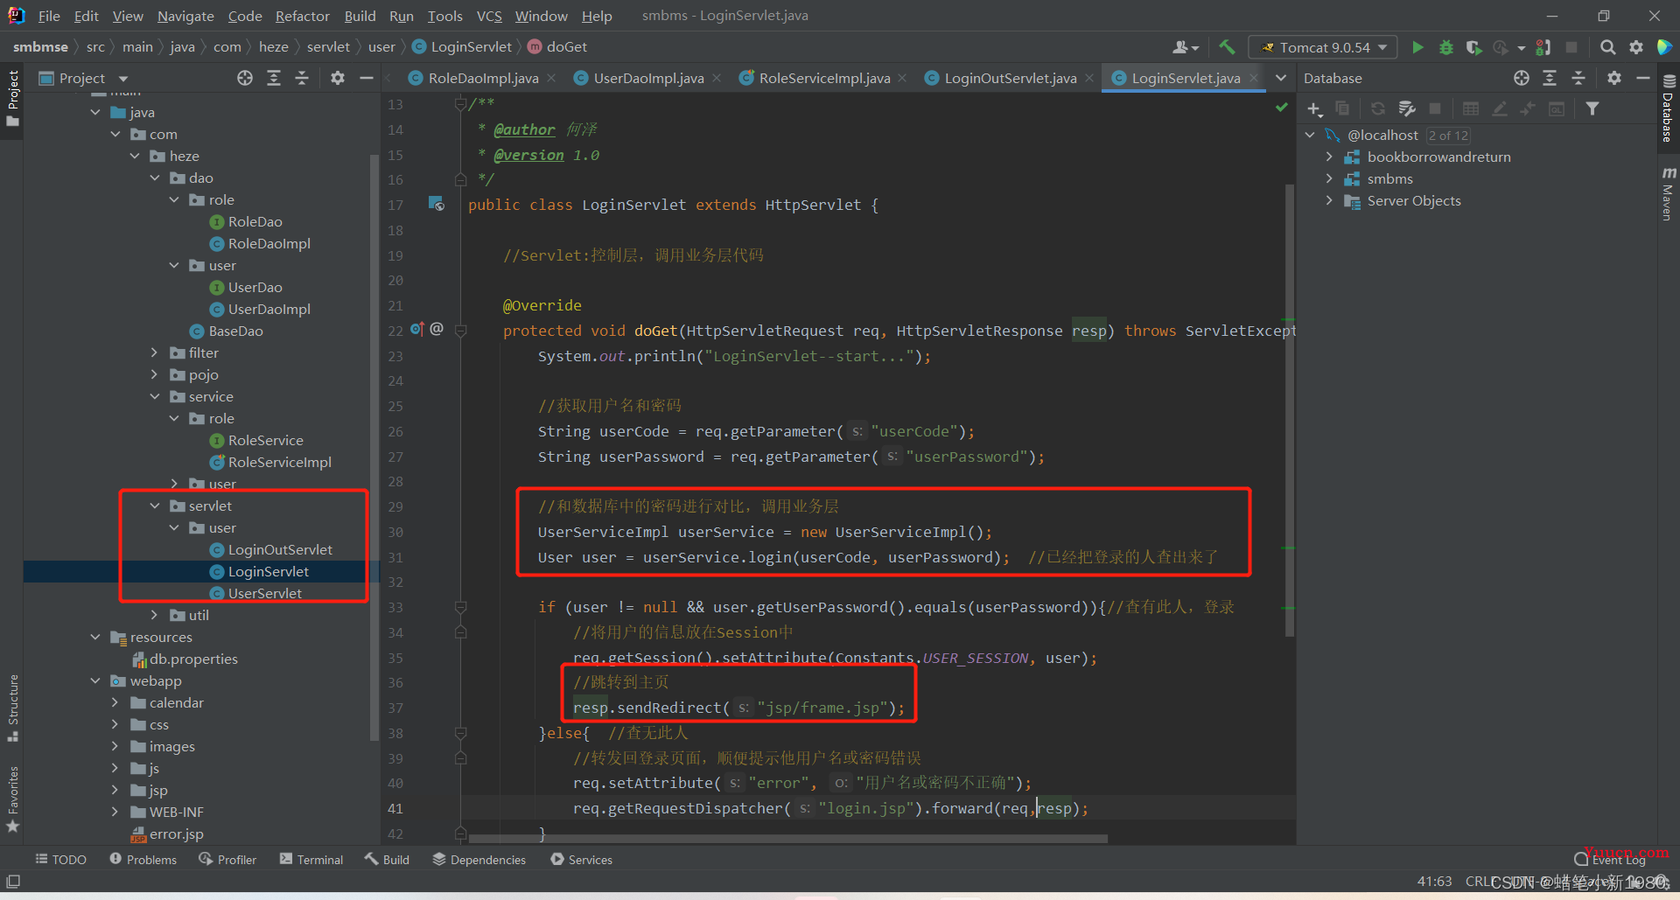
Task: Close the RoleServiceImpl.java tab
Action: [903, 78]
